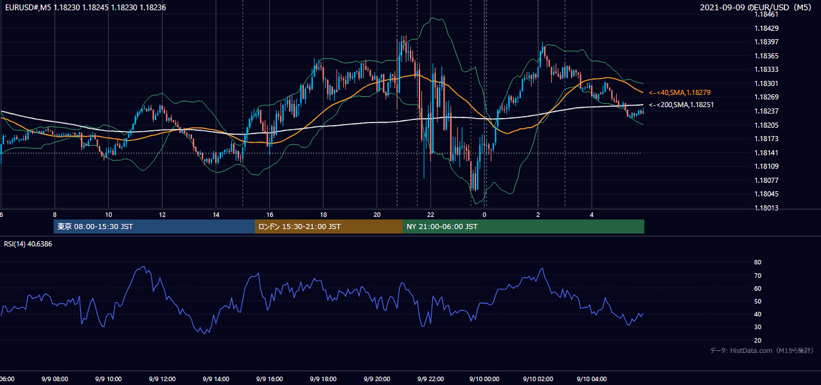
Task: Click price axis value 1.18205
Action: (767, 125)
